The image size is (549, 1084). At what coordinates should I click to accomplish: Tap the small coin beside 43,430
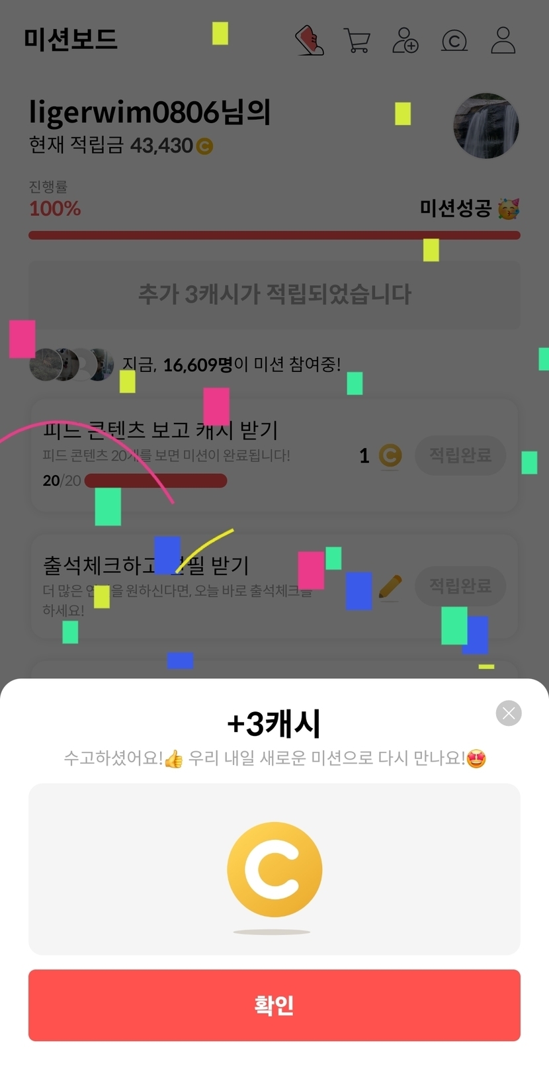[x=205, y=146]
